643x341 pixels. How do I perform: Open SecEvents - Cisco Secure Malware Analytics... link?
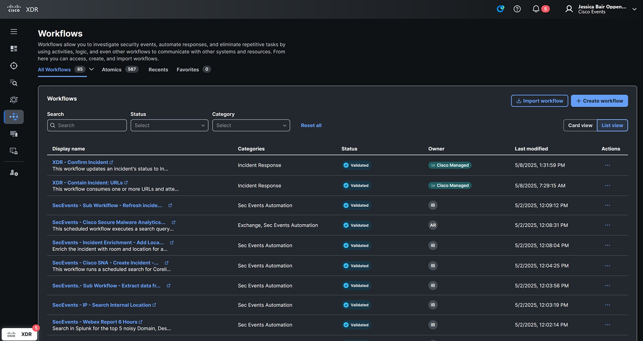pyautogui.click(x=109, y=222)
